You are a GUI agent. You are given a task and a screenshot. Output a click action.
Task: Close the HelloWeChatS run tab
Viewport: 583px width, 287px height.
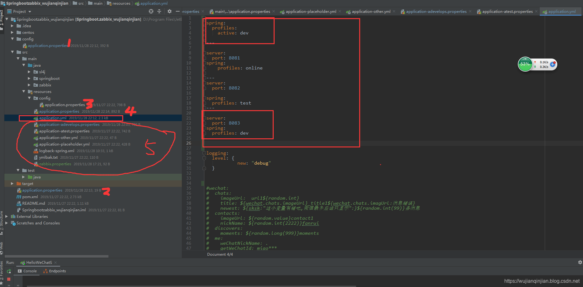(55, 263)
